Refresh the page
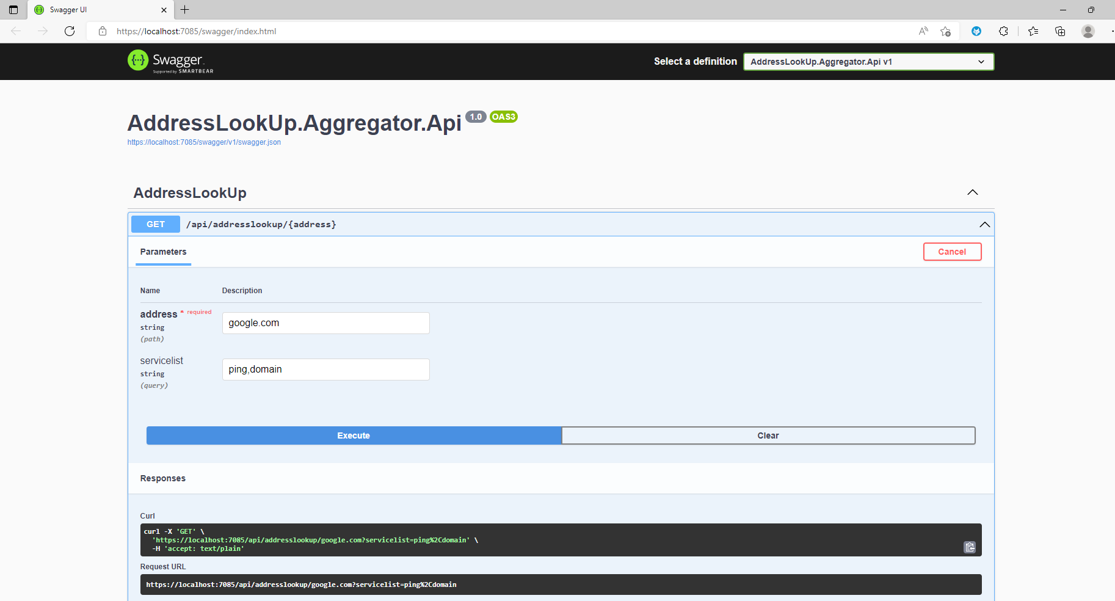This screenshot has height=601, width=1115. (70, 31)
